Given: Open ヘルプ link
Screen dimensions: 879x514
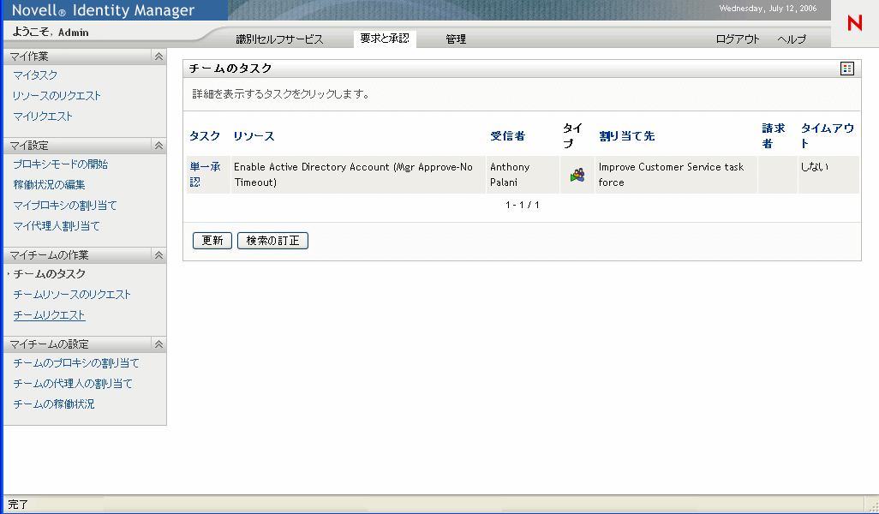Looking at the screenshot, I should [792, 39].
